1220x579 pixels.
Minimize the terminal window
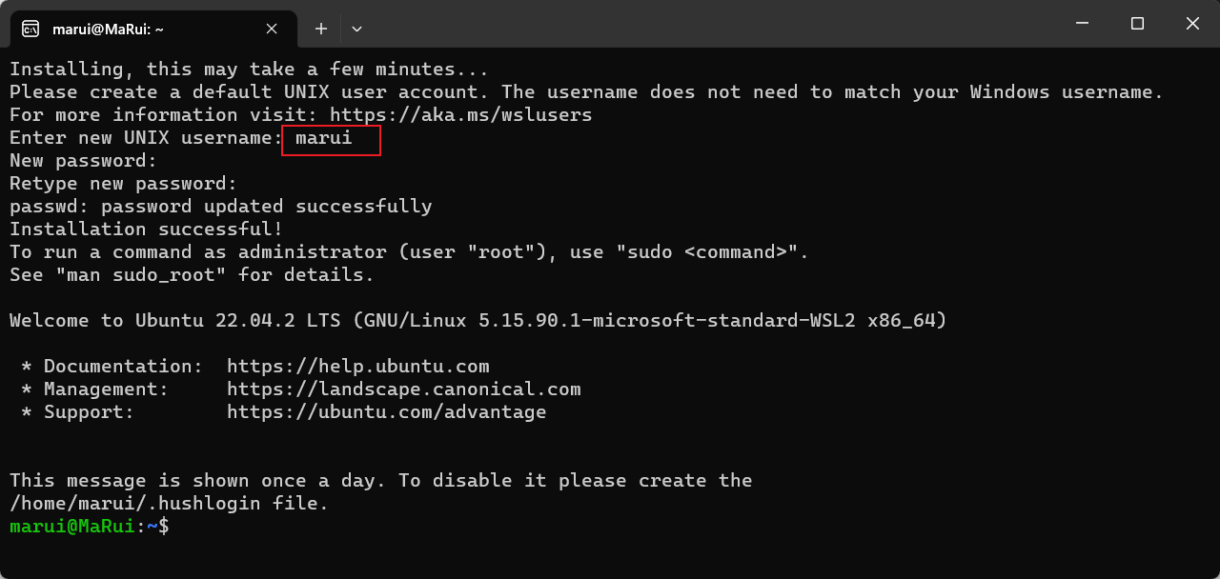(1082, 24)
